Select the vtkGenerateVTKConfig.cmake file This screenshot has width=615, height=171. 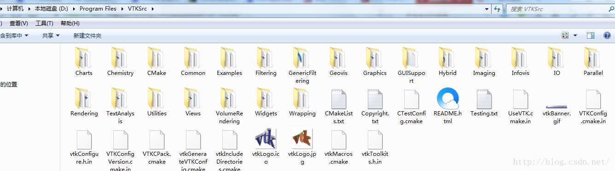point(193,150)
